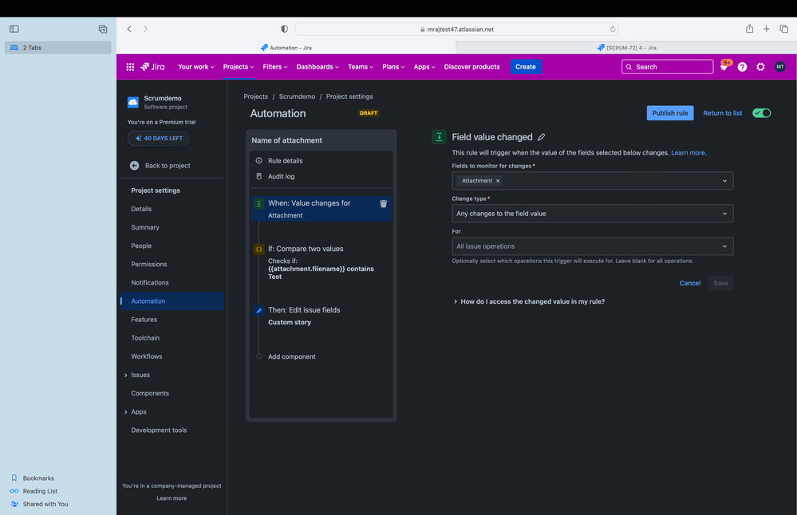797x515 pixels.
Task: Toggle the Safari sidebar icon
Action: [14, 28]
